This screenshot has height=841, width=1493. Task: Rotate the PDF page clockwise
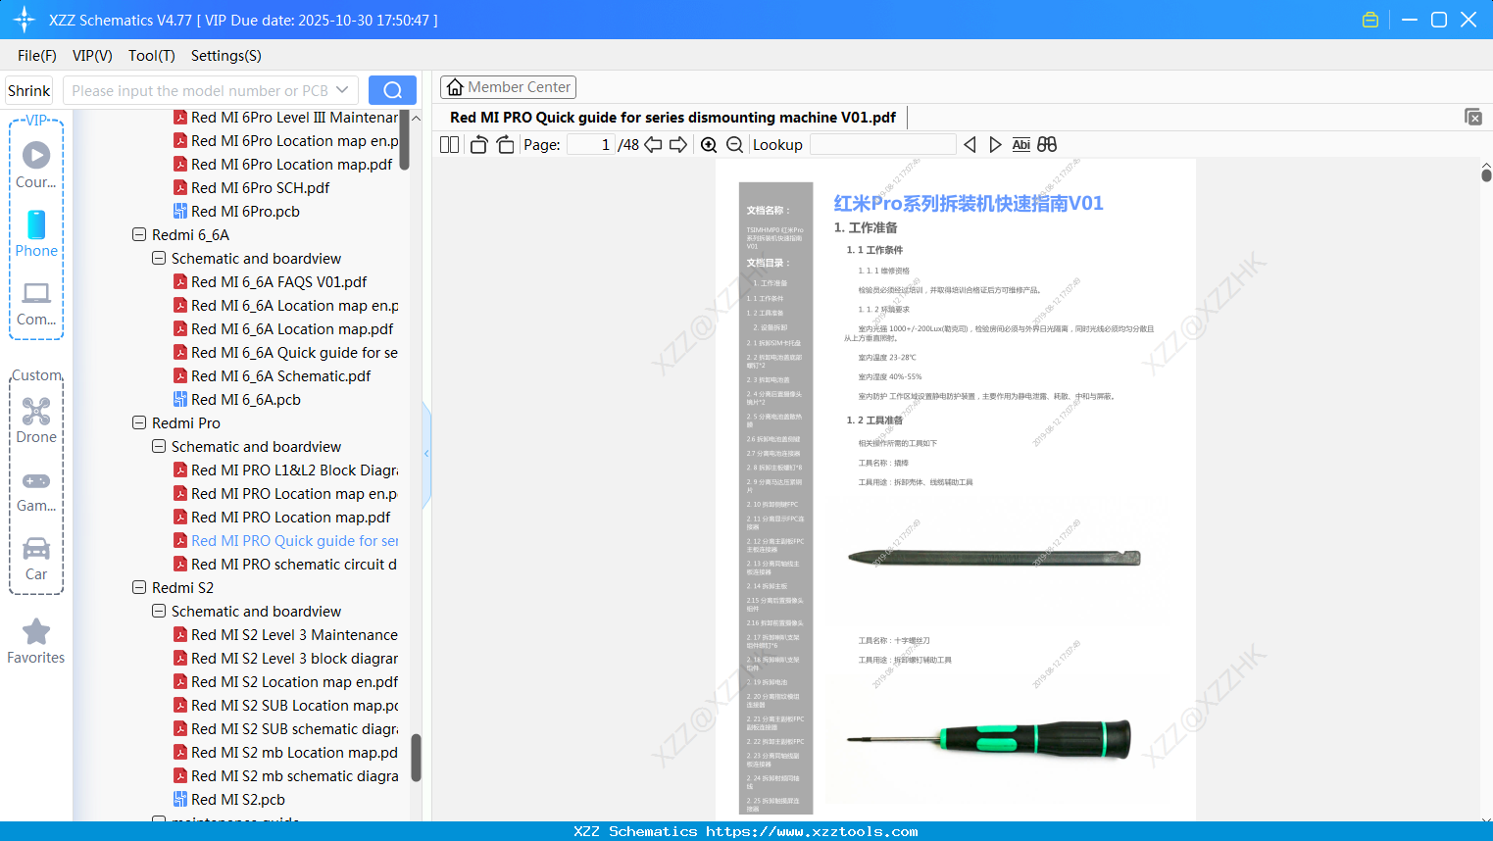[x=505, y=145]
